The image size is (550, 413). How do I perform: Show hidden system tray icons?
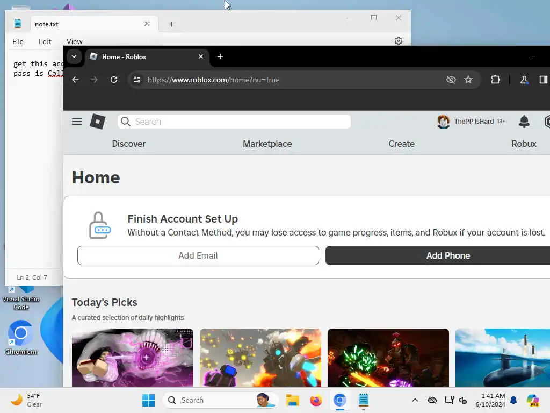(415, 400)
